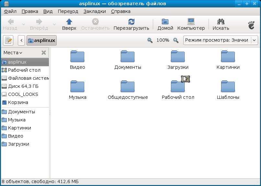Open the Back history dropdown arrow
Image resolution: width=261 pixels, height=186 pixels.
tap(24, 25)
